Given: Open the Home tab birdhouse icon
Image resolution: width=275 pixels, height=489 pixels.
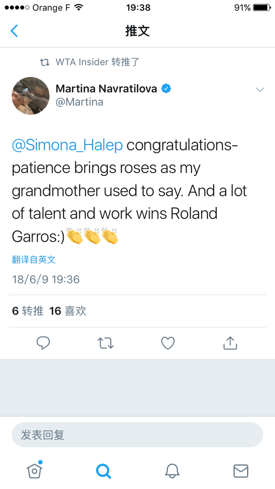Looking at the screenshot, I should coord(34,470).
